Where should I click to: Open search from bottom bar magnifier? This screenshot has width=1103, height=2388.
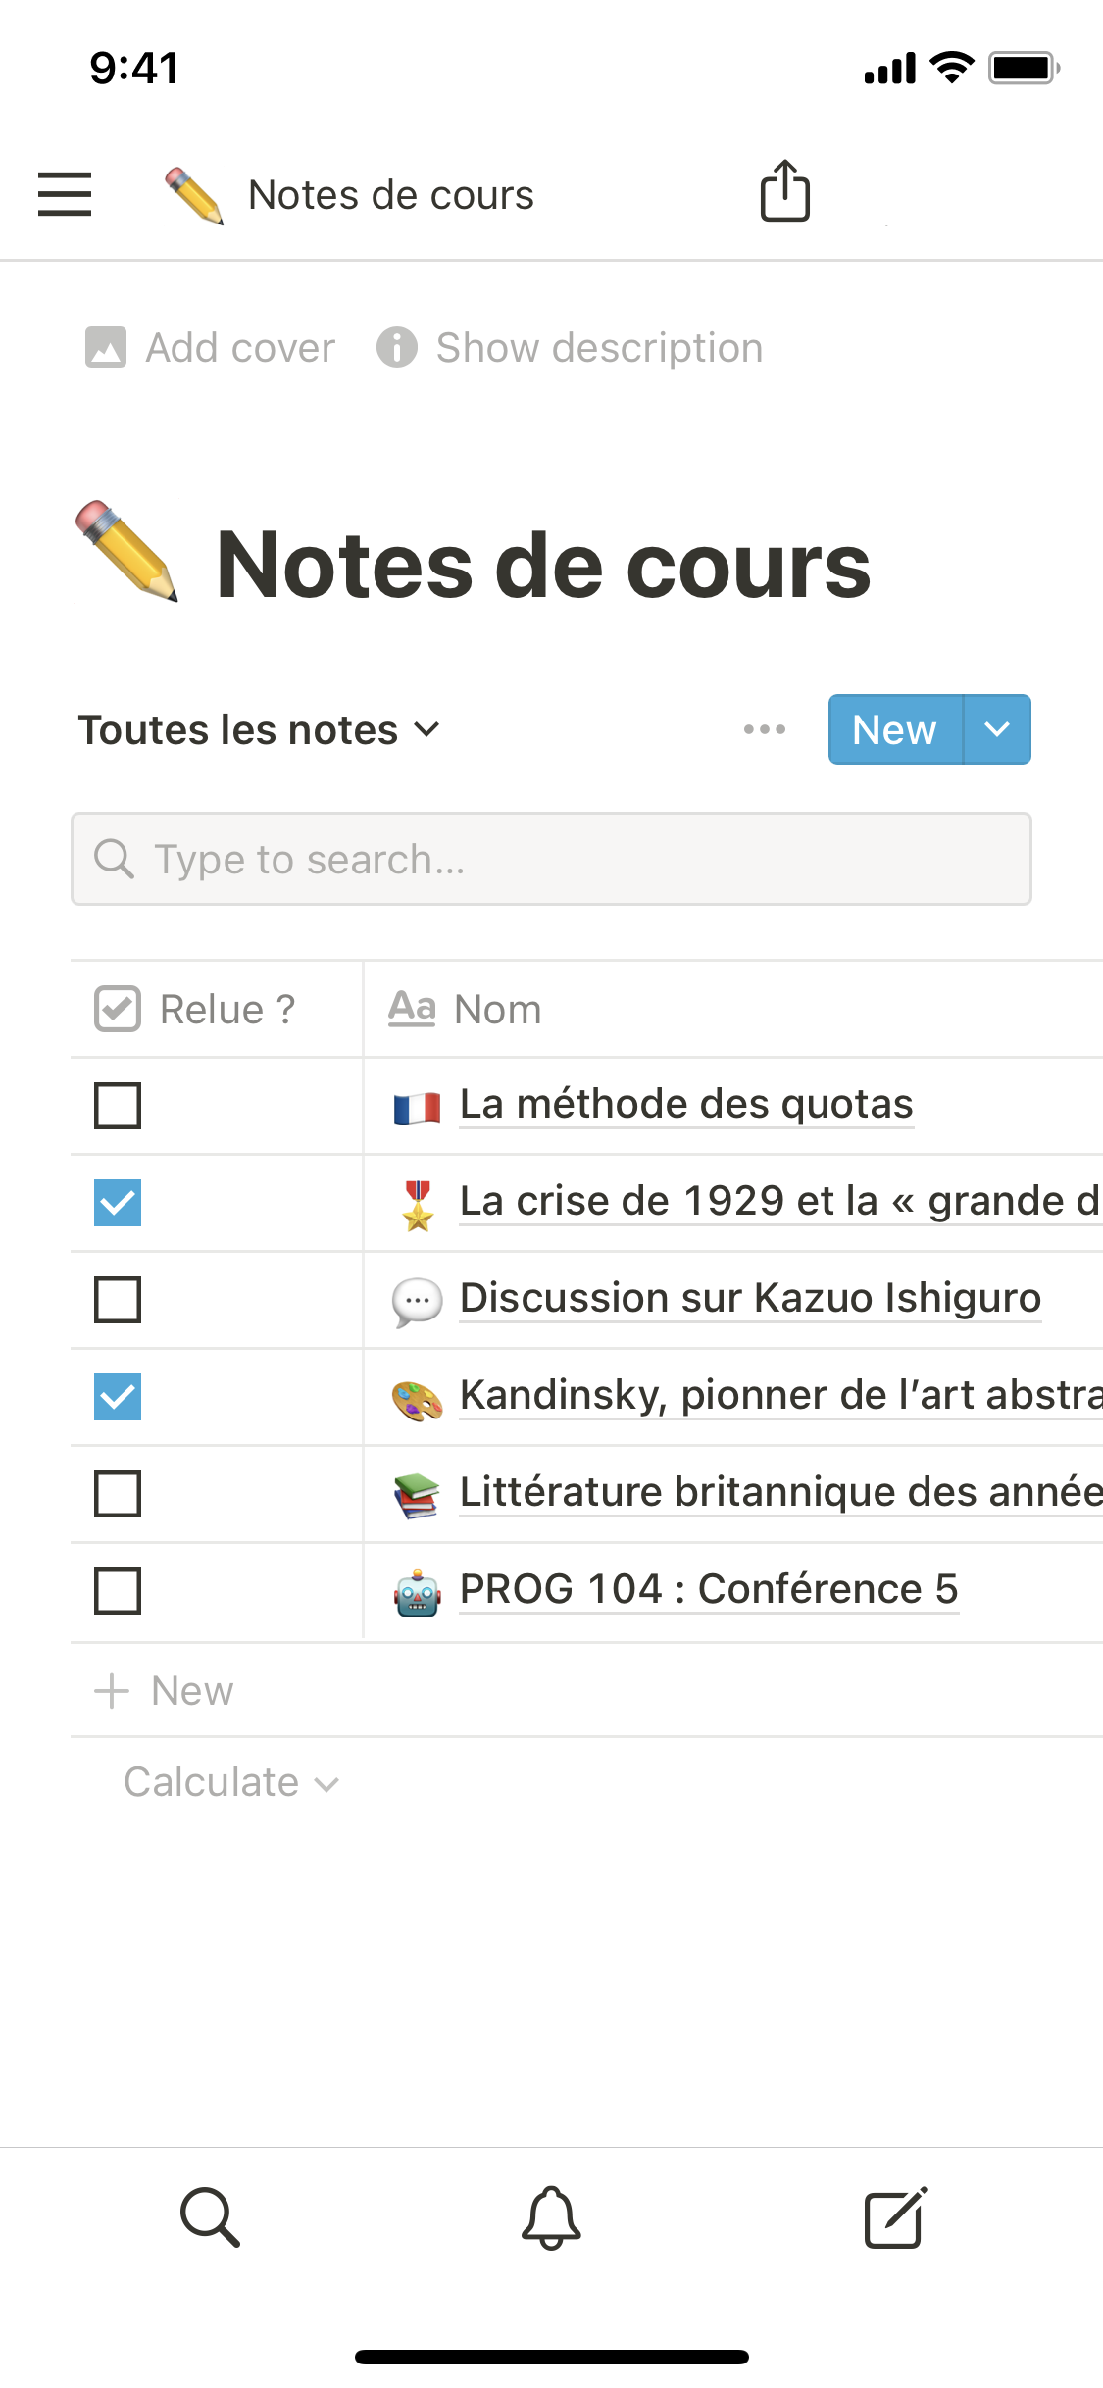(x=210, y=2216)
